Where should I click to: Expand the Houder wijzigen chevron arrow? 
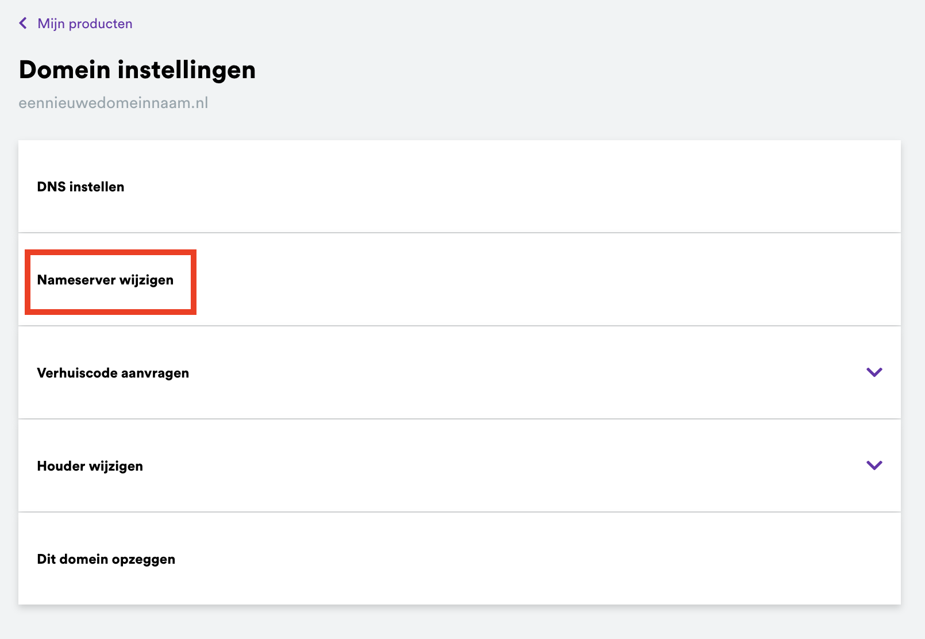tap(874, 465)
